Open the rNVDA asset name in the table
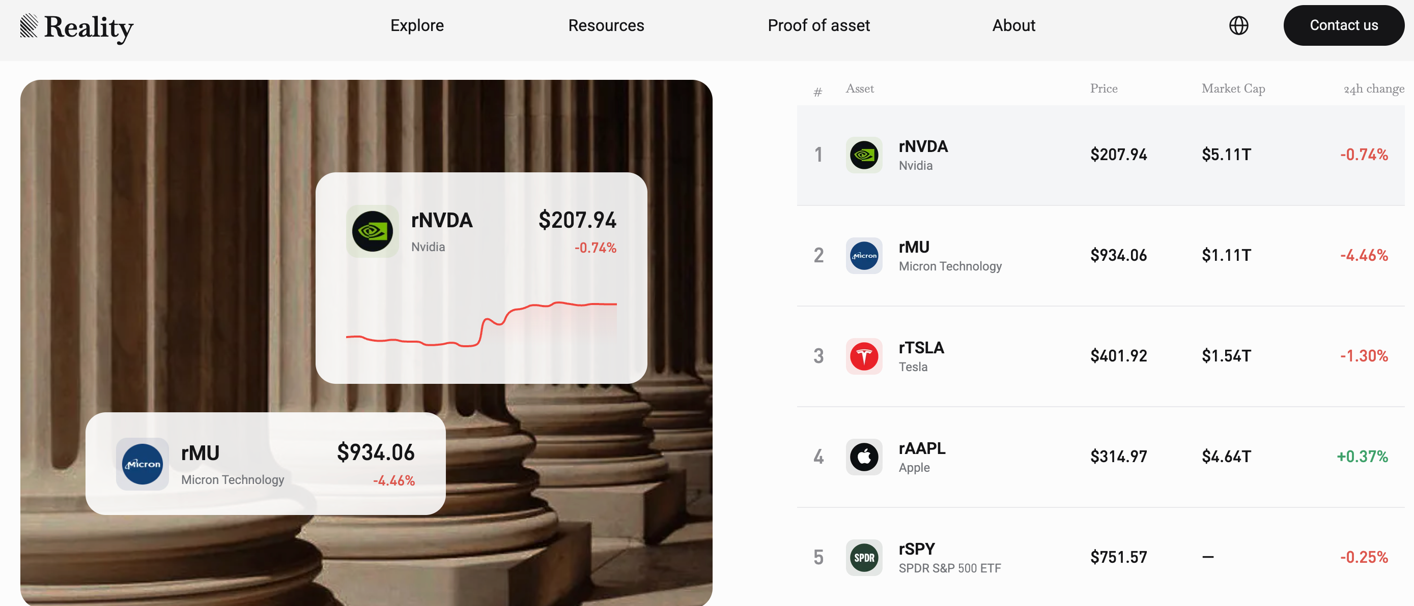The width and height of the screenshot is (1414, 606). [923, 146]
